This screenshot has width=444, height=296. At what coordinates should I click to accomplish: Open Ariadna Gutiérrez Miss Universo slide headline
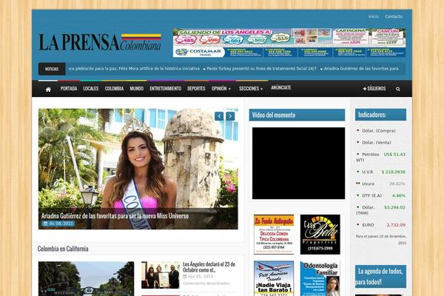pos(115,216)
